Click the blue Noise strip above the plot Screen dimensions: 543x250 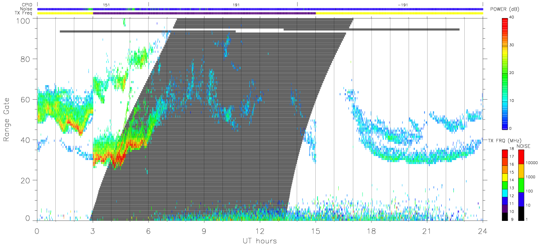tap(260, 9)
